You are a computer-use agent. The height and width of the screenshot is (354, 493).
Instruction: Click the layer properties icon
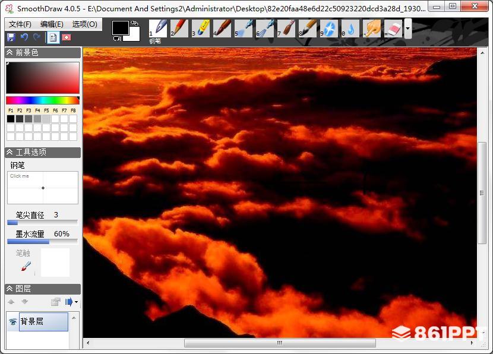(x=56, y=302)
